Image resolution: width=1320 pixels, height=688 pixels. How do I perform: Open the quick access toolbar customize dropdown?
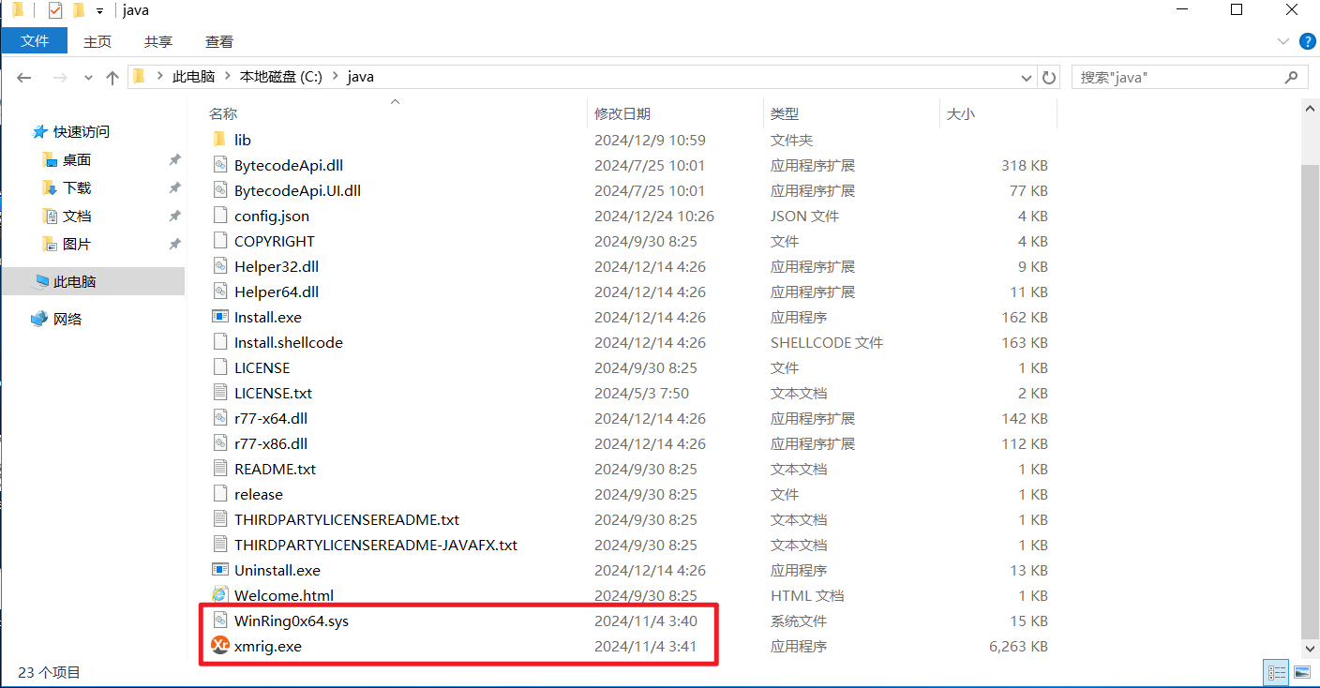[99, 11]
